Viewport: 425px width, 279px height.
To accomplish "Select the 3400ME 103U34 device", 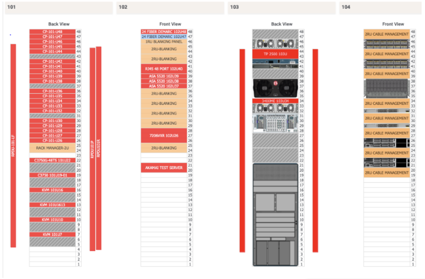I will pyautogui.click(x=275, y=101).
